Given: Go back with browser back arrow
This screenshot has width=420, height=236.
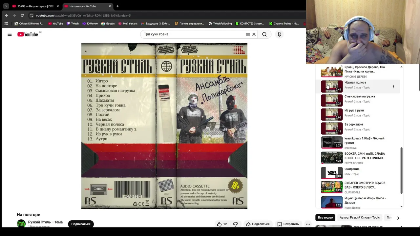Looking at the screenshot, I should tap(6, 15).
